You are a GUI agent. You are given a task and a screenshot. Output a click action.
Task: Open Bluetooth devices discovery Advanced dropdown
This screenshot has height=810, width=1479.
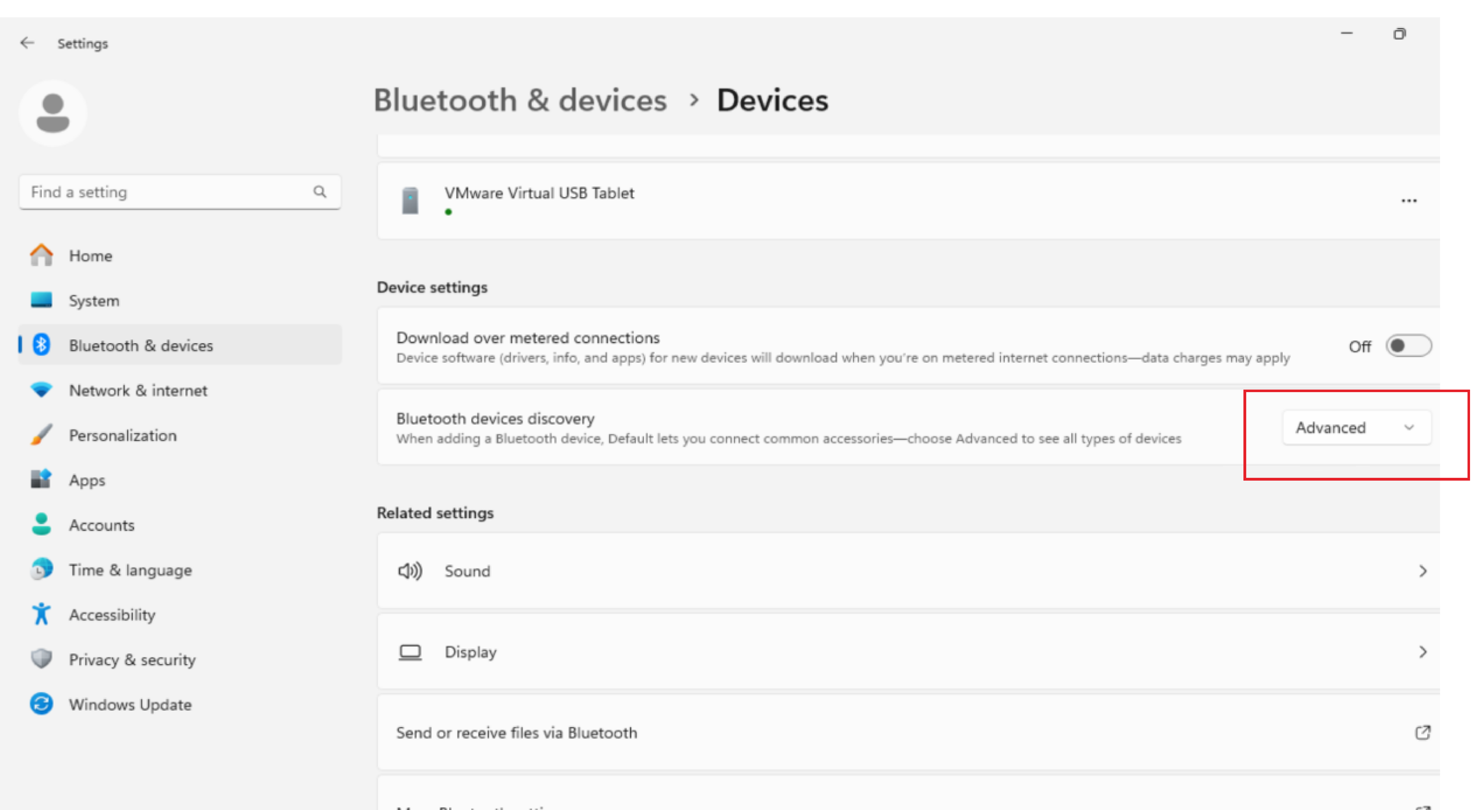click(1356, 428)
